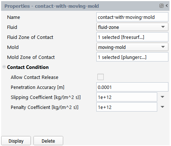Click the Delete button
This screenshot has height=146, width=171.
[x=48, y=141]
